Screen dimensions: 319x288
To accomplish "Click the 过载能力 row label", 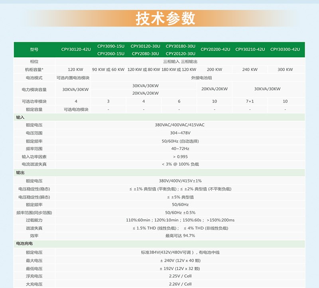I will point(34,220).
